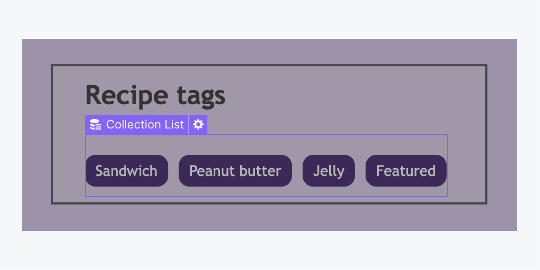Click the light gray page margin below section
The height and width of the screenshot is (270, 540).
[270, 250]
